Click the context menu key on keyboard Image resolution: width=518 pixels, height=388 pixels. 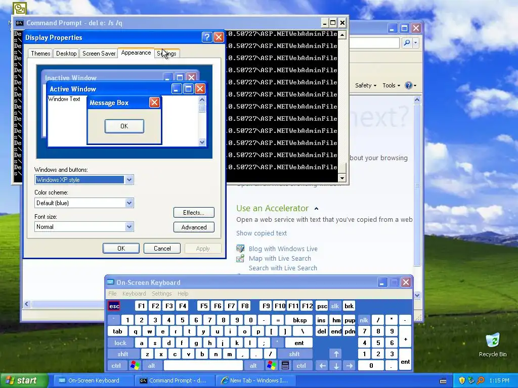point(285,366)
